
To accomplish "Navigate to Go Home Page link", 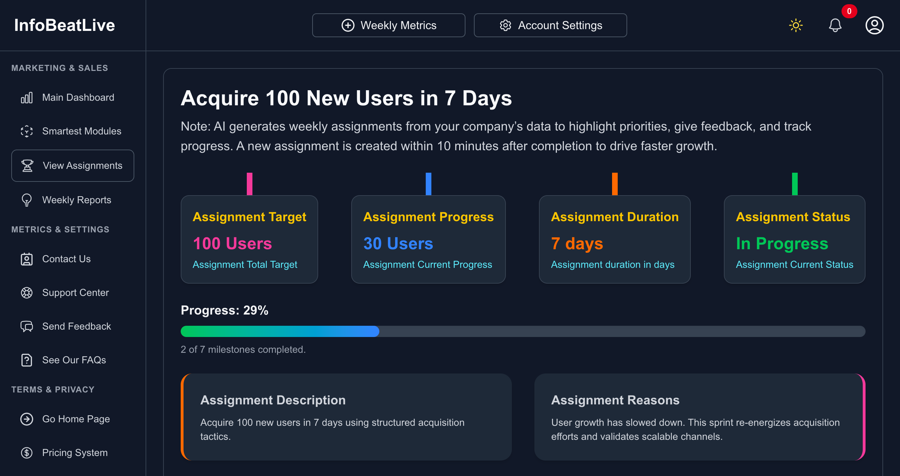I will (76, 419).
